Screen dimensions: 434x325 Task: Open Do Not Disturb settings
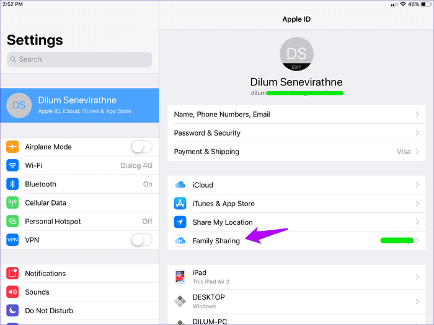[49, 310]
